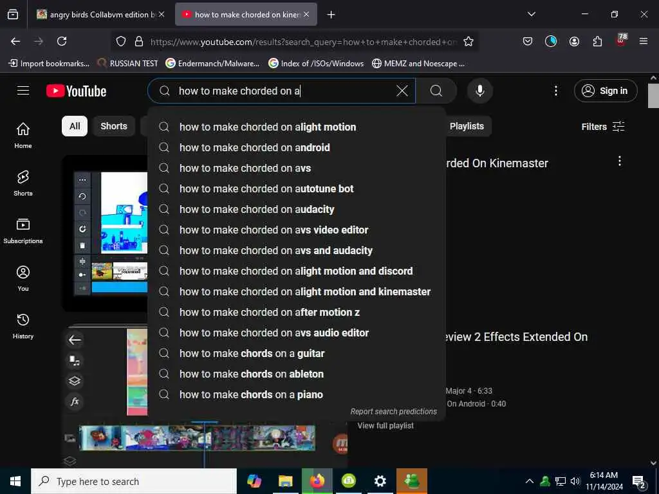Open the Endermanch/Malware bookmark
This screenshot has width=659, height=494.
pos(212,64)
